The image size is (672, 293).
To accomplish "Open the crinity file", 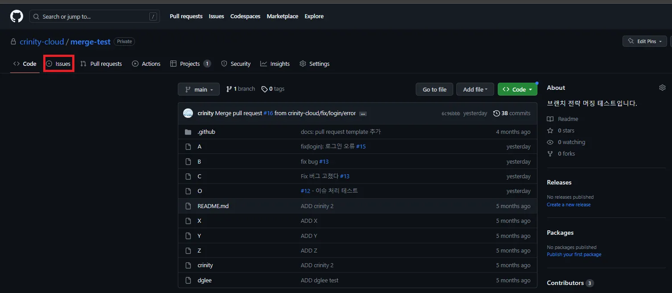I will (205, 265).
